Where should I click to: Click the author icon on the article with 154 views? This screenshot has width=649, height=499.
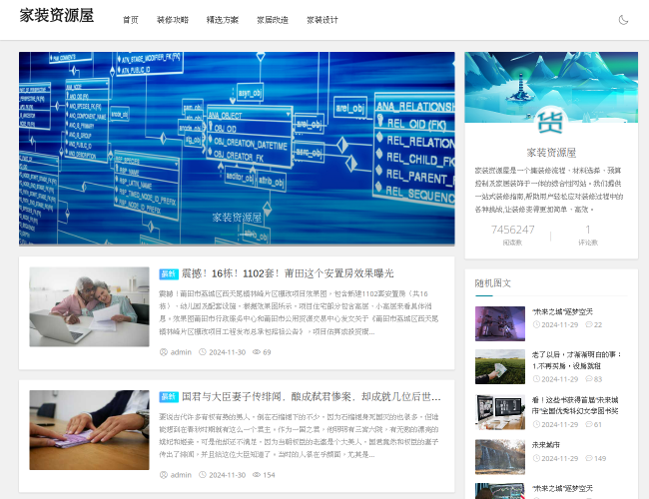[164, 475]
